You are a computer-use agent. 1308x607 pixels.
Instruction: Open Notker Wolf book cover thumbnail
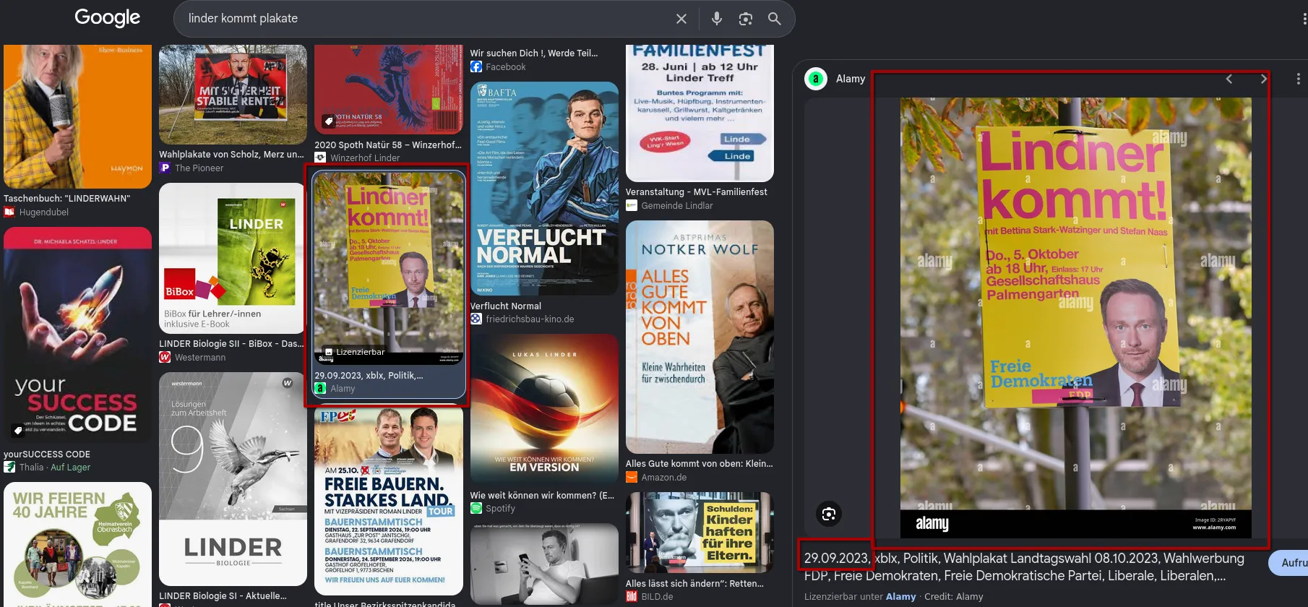point(700,337)
